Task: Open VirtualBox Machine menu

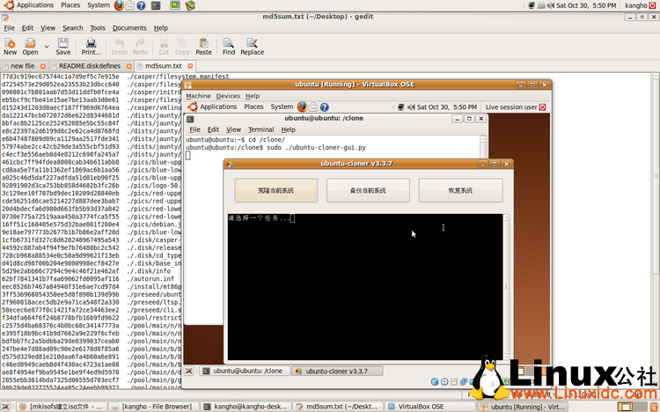Action: click(x=198, y=96)
